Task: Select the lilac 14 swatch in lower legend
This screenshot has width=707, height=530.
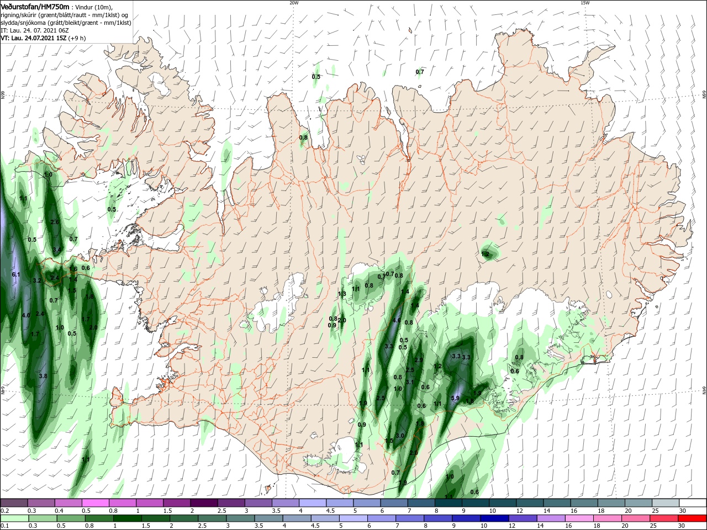Action: pos(551,518)
